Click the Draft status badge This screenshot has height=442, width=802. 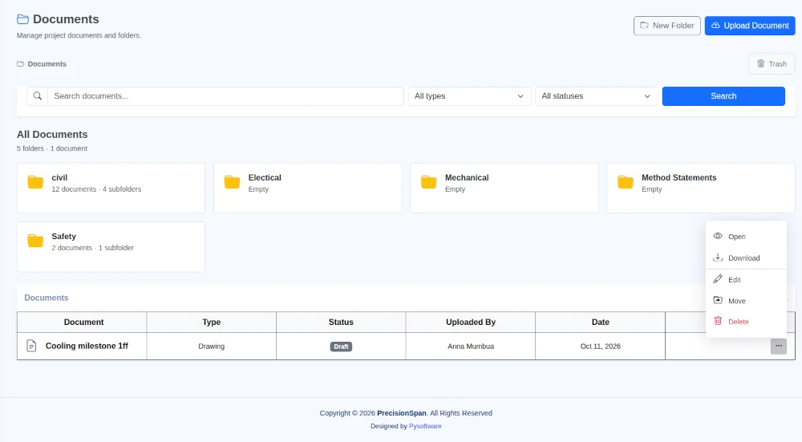pos(341,347)
